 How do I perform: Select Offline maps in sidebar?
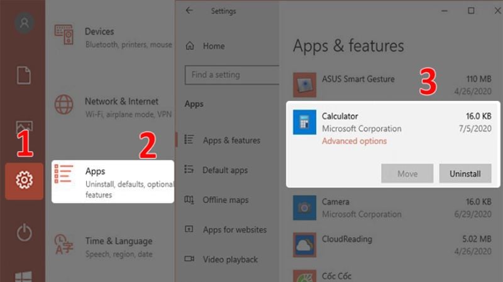coord(227,200)
